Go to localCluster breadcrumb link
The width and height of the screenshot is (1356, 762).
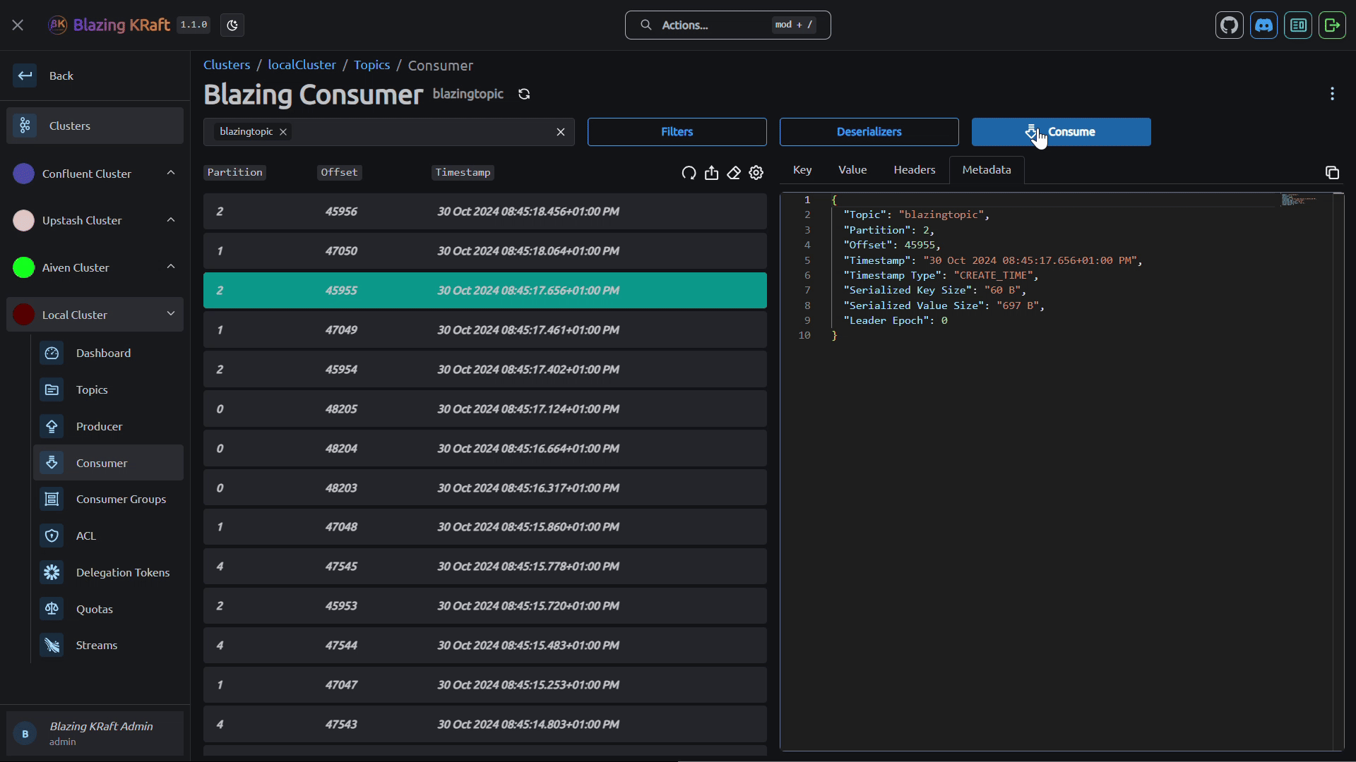coord(302,65)
